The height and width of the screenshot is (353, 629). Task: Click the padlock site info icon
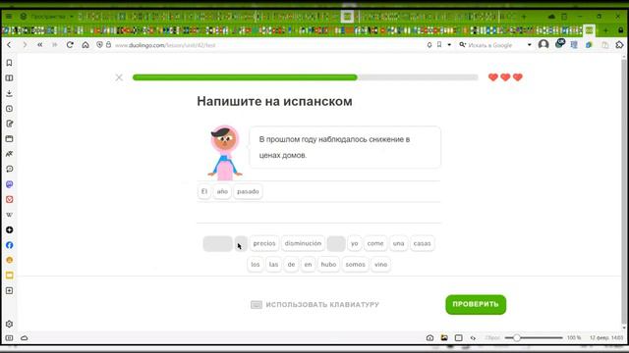108,45
